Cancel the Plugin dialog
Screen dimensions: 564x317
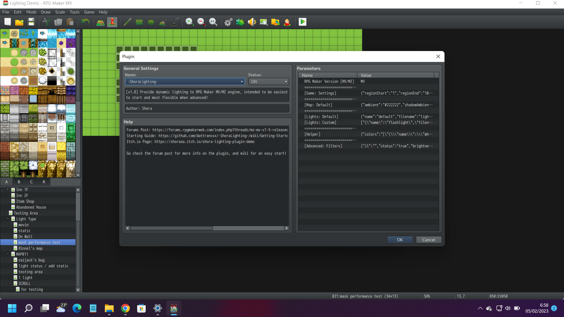click(429, 240)
